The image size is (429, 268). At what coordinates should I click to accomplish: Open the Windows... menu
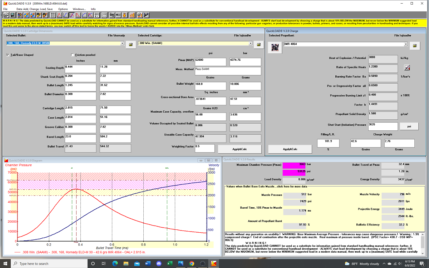(x=79, y=9)
